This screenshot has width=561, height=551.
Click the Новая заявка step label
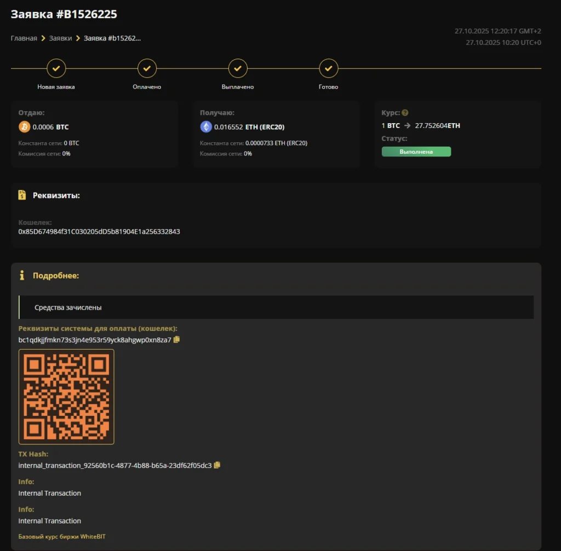(x=56, y=87)
